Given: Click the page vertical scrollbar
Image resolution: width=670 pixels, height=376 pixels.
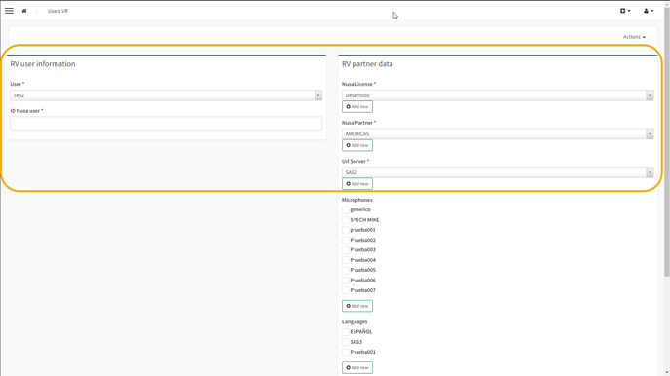Looking at the screenshot, I should click(666, 141).
